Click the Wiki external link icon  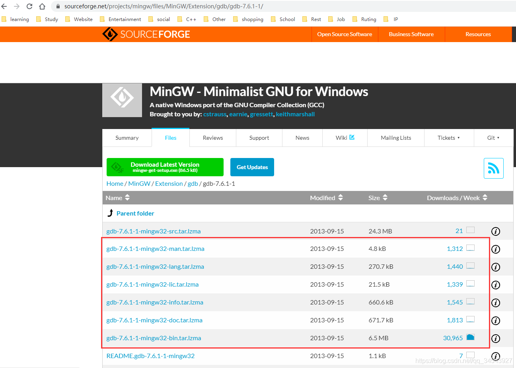(x=352, y=137)
